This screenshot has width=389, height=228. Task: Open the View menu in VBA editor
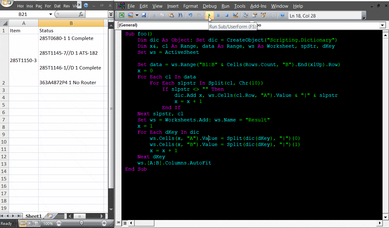tap(158, 6)
